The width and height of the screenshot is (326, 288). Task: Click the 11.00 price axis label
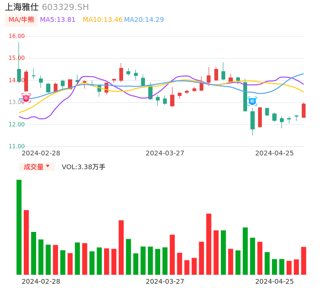point(17,146)
